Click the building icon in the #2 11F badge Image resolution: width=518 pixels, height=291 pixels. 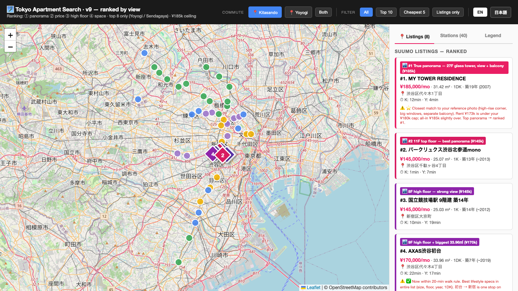click(405, 141)
